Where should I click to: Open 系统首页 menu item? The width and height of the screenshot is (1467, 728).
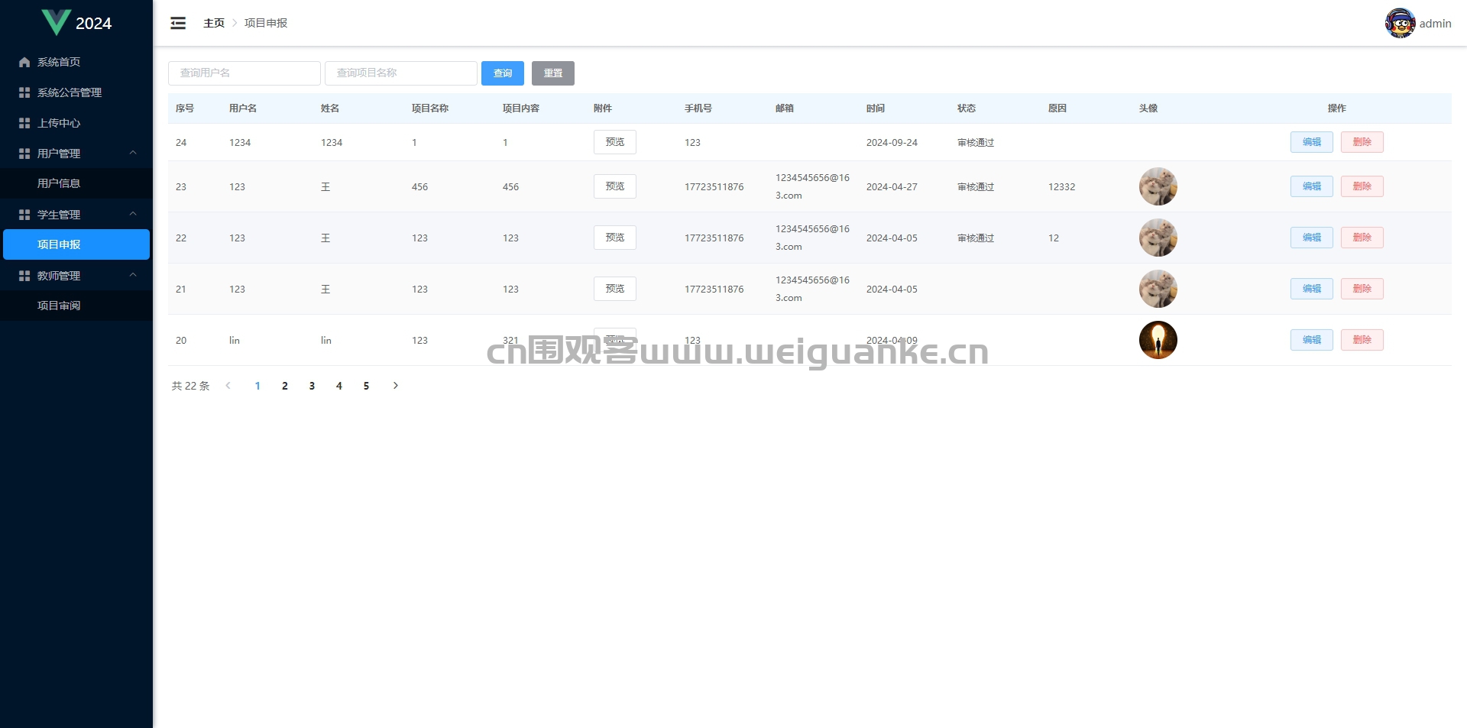click(x=76, y=62)
